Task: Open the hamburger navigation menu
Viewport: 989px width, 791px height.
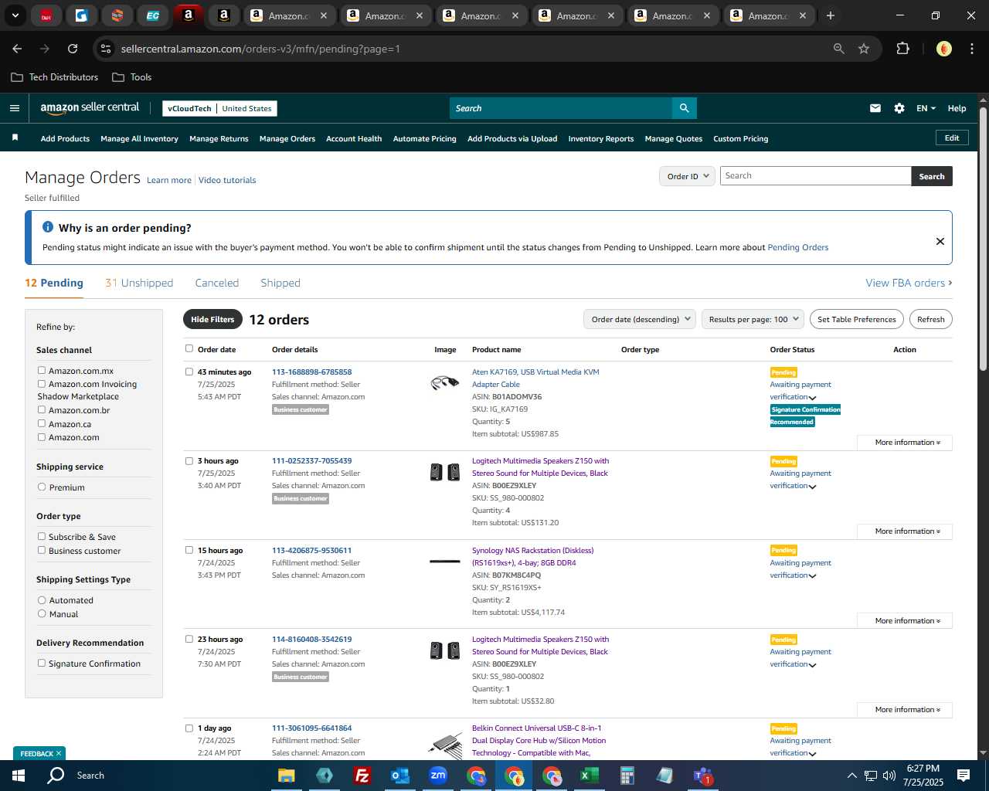Action: pyautogui.click(x=14, y=108)
